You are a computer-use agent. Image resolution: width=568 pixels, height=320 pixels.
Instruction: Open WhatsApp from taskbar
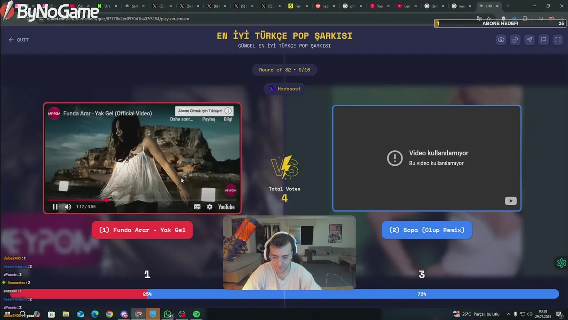pos(168,314)
